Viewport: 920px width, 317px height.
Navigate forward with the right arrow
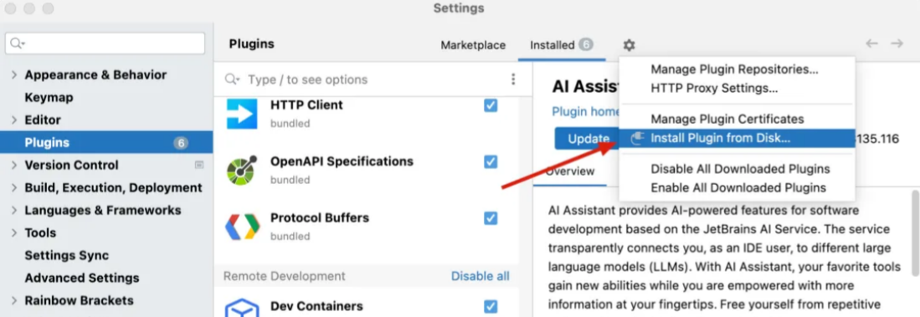pyautogui.click(x=897, y=43)
